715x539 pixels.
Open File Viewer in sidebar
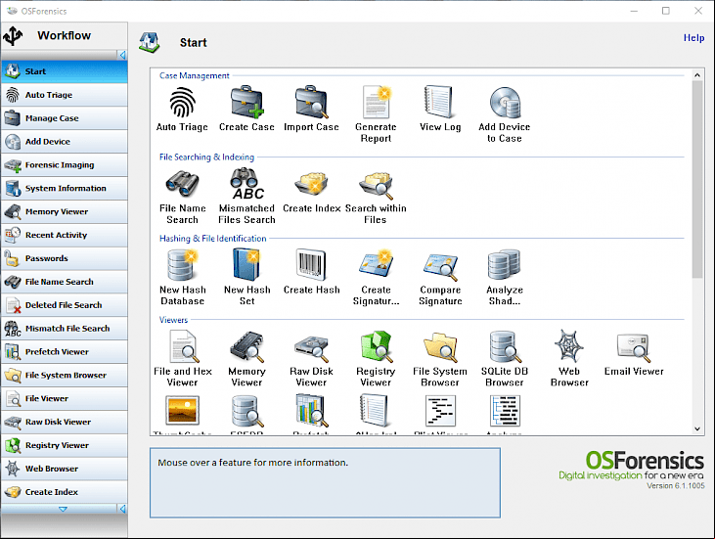click(x=65, y=398)
